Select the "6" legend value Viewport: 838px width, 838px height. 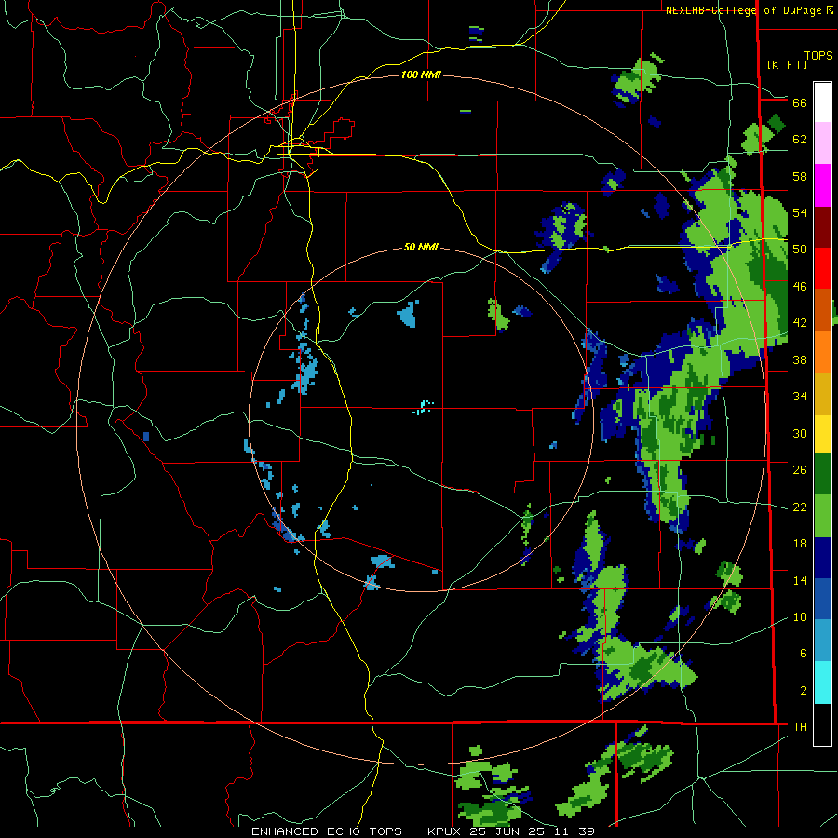pos(804,654)
